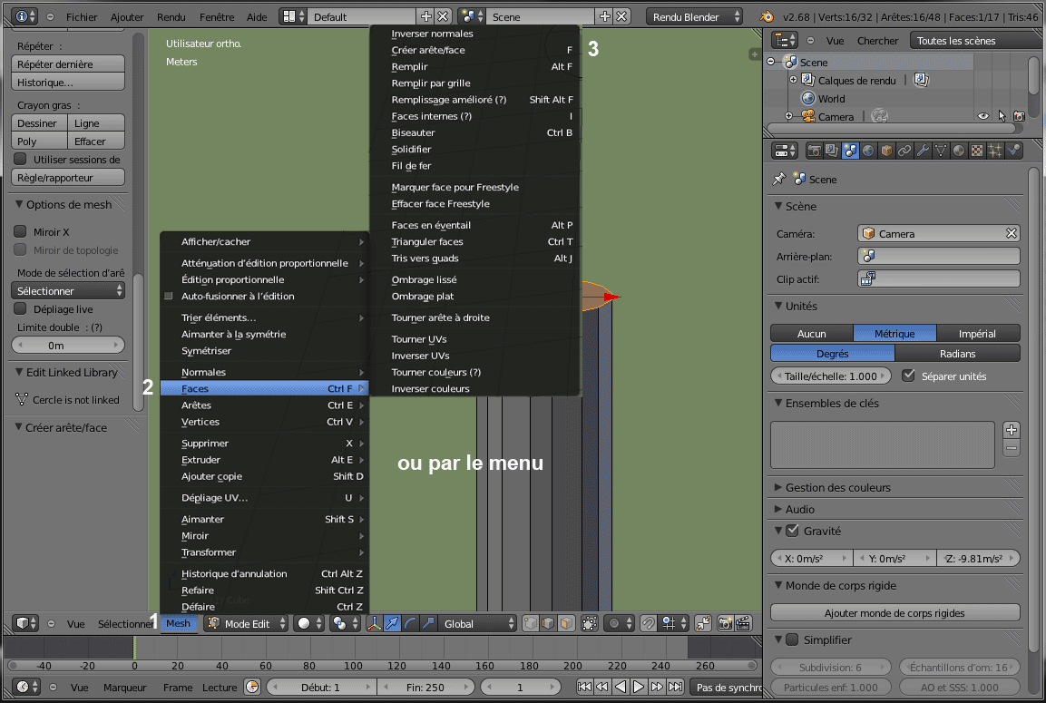Click the Fin: 250 end frame field

tap(425, 687)
